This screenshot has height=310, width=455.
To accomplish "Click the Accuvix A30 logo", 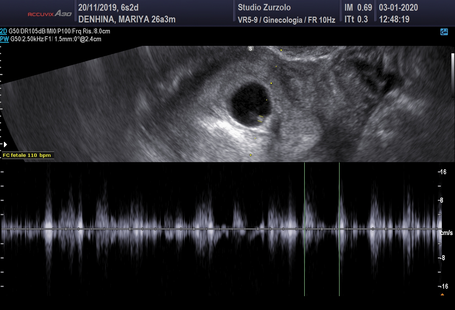I will point(50,14).
